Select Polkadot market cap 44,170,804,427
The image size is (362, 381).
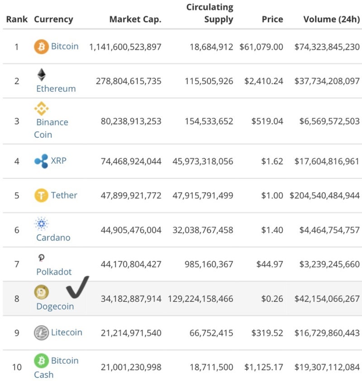pos(131,265)
